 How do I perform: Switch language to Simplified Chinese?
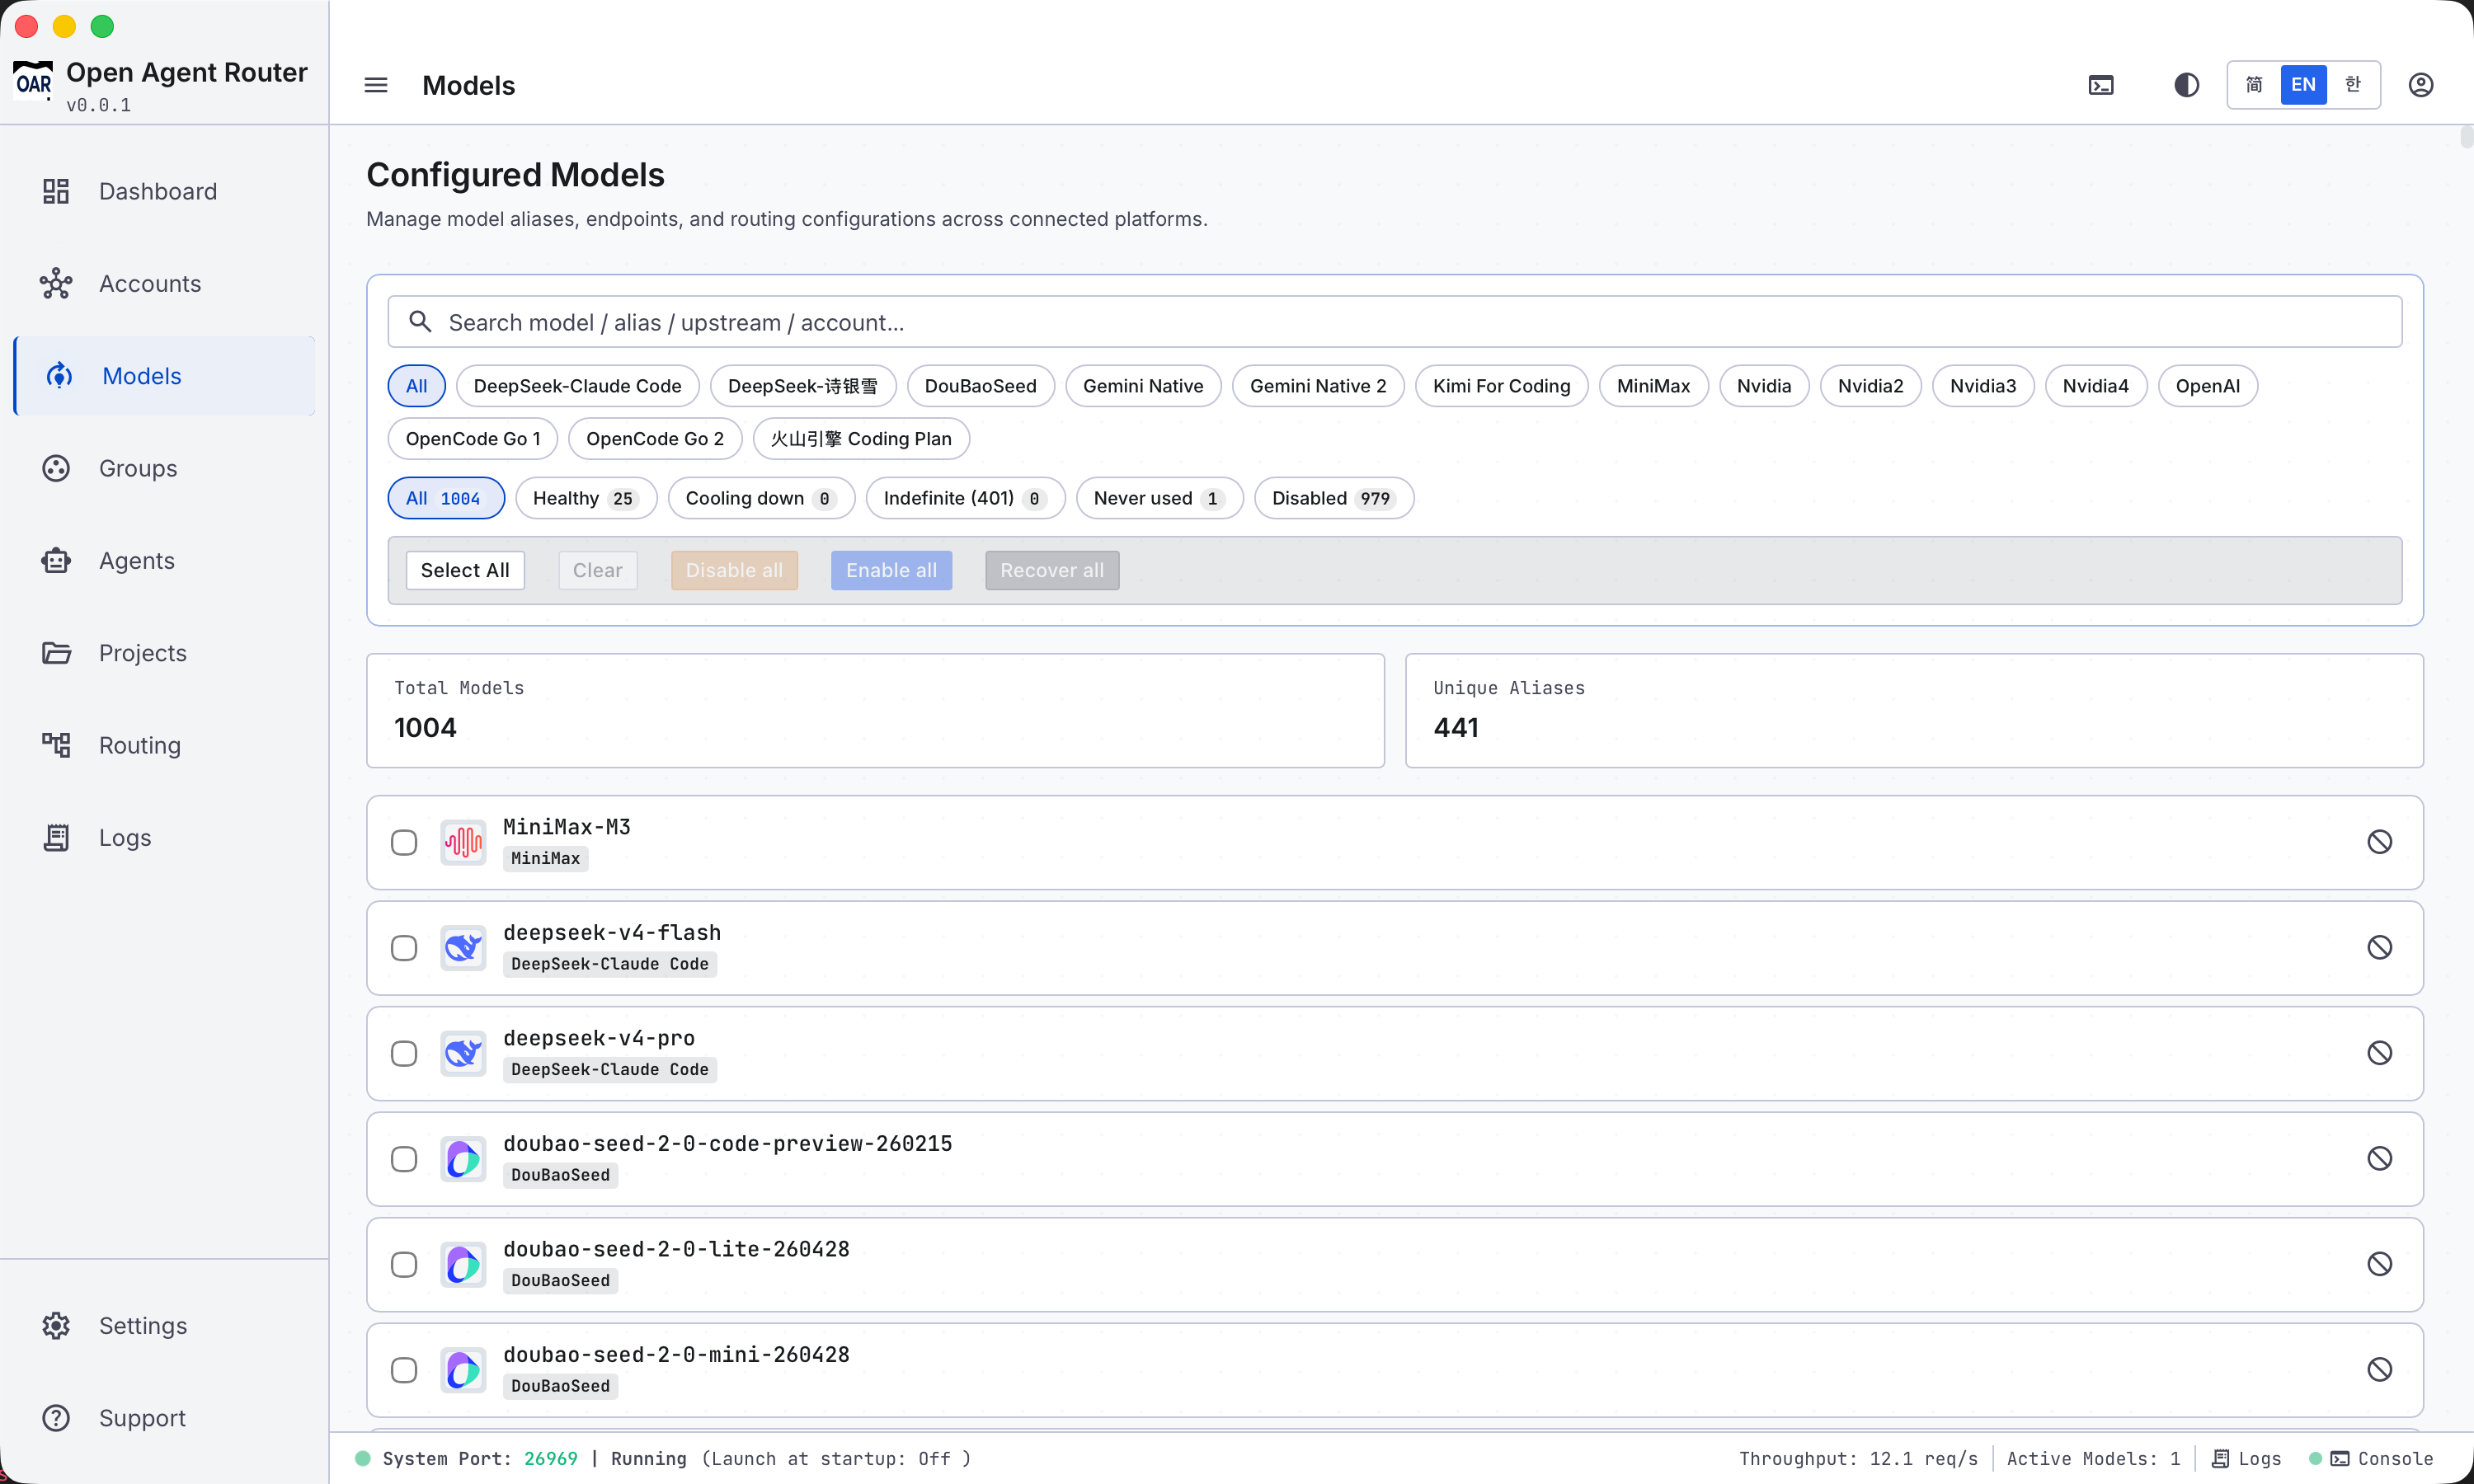click(2254, 85)
